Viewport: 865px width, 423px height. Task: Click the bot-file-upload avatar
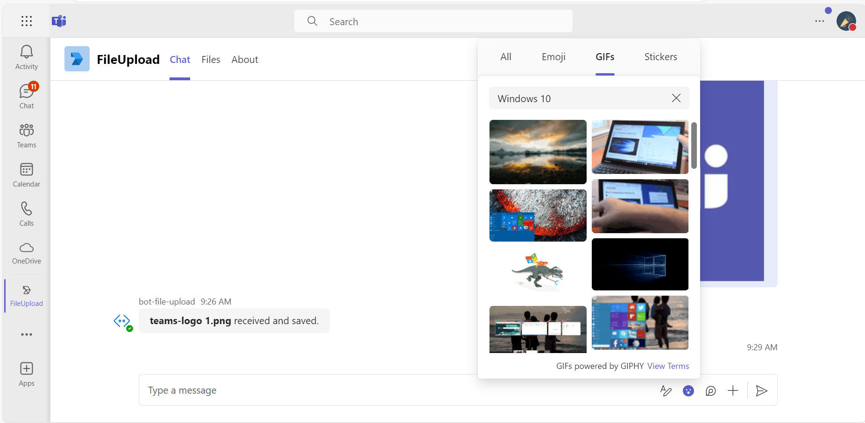(x=122, y=321)
